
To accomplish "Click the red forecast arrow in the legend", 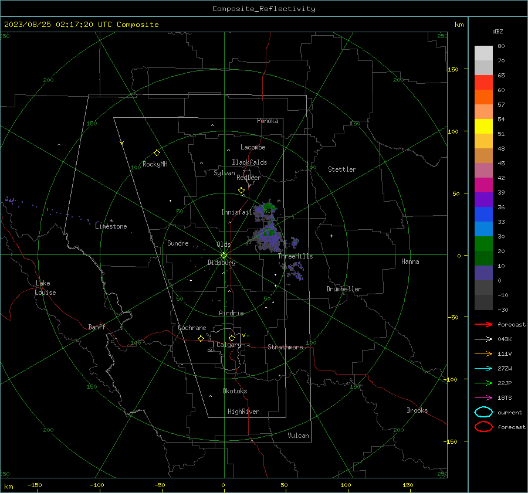I will tap(483, 324).
